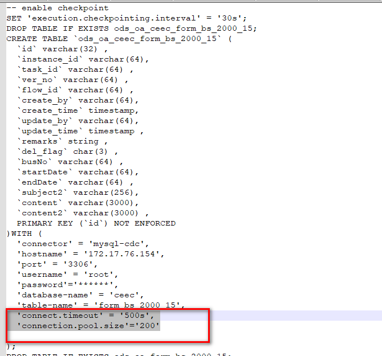Click the `create_time` timestamp line
The width and height of the screenshot is (382, 356).
(x=78, y=111)
